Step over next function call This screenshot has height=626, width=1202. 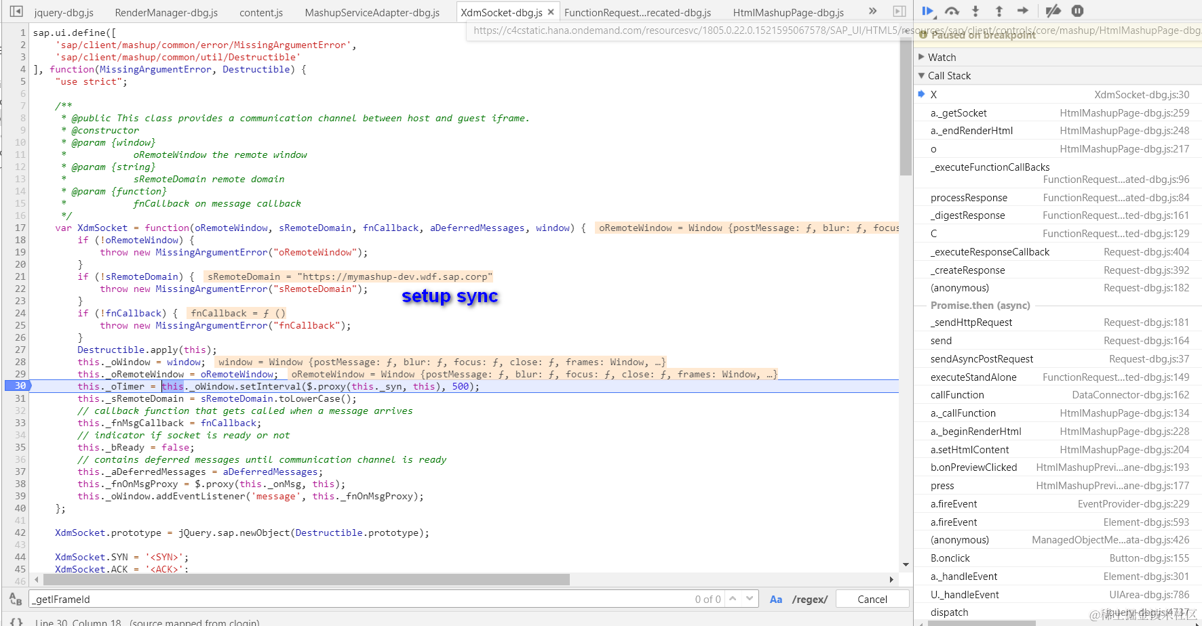point(952,11)
